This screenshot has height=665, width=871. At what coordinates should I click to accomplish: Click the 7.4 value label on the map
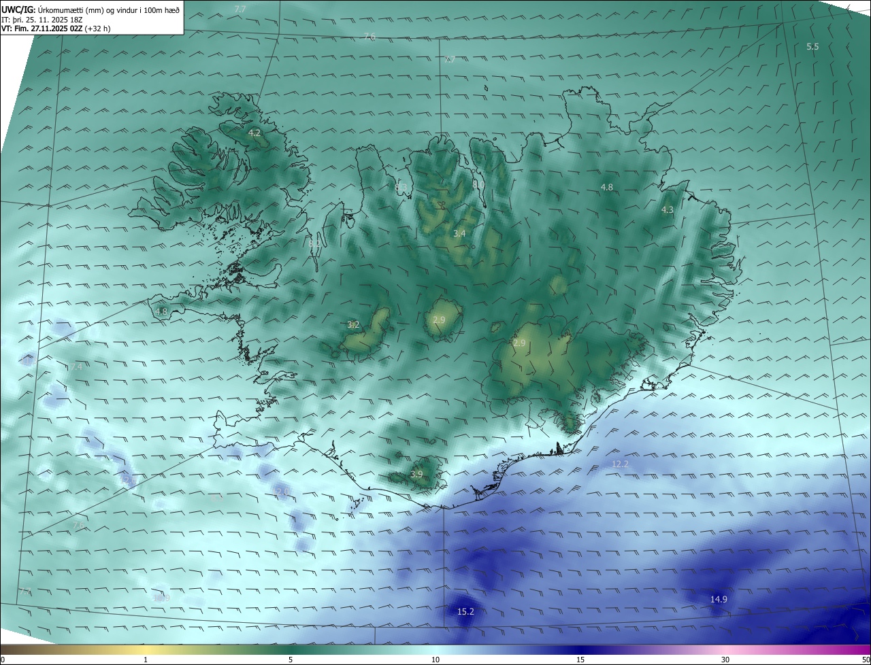(x=76, y=367)
